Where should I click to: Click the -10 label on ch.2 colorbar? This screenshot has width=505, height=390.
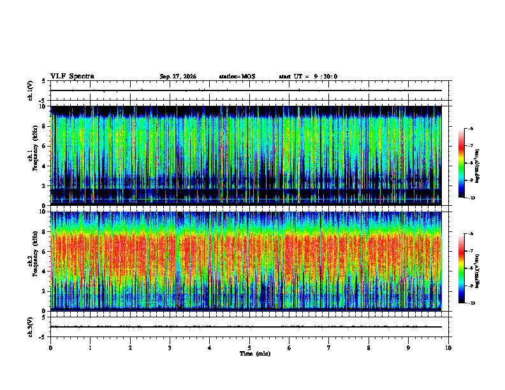click(472, 303)
